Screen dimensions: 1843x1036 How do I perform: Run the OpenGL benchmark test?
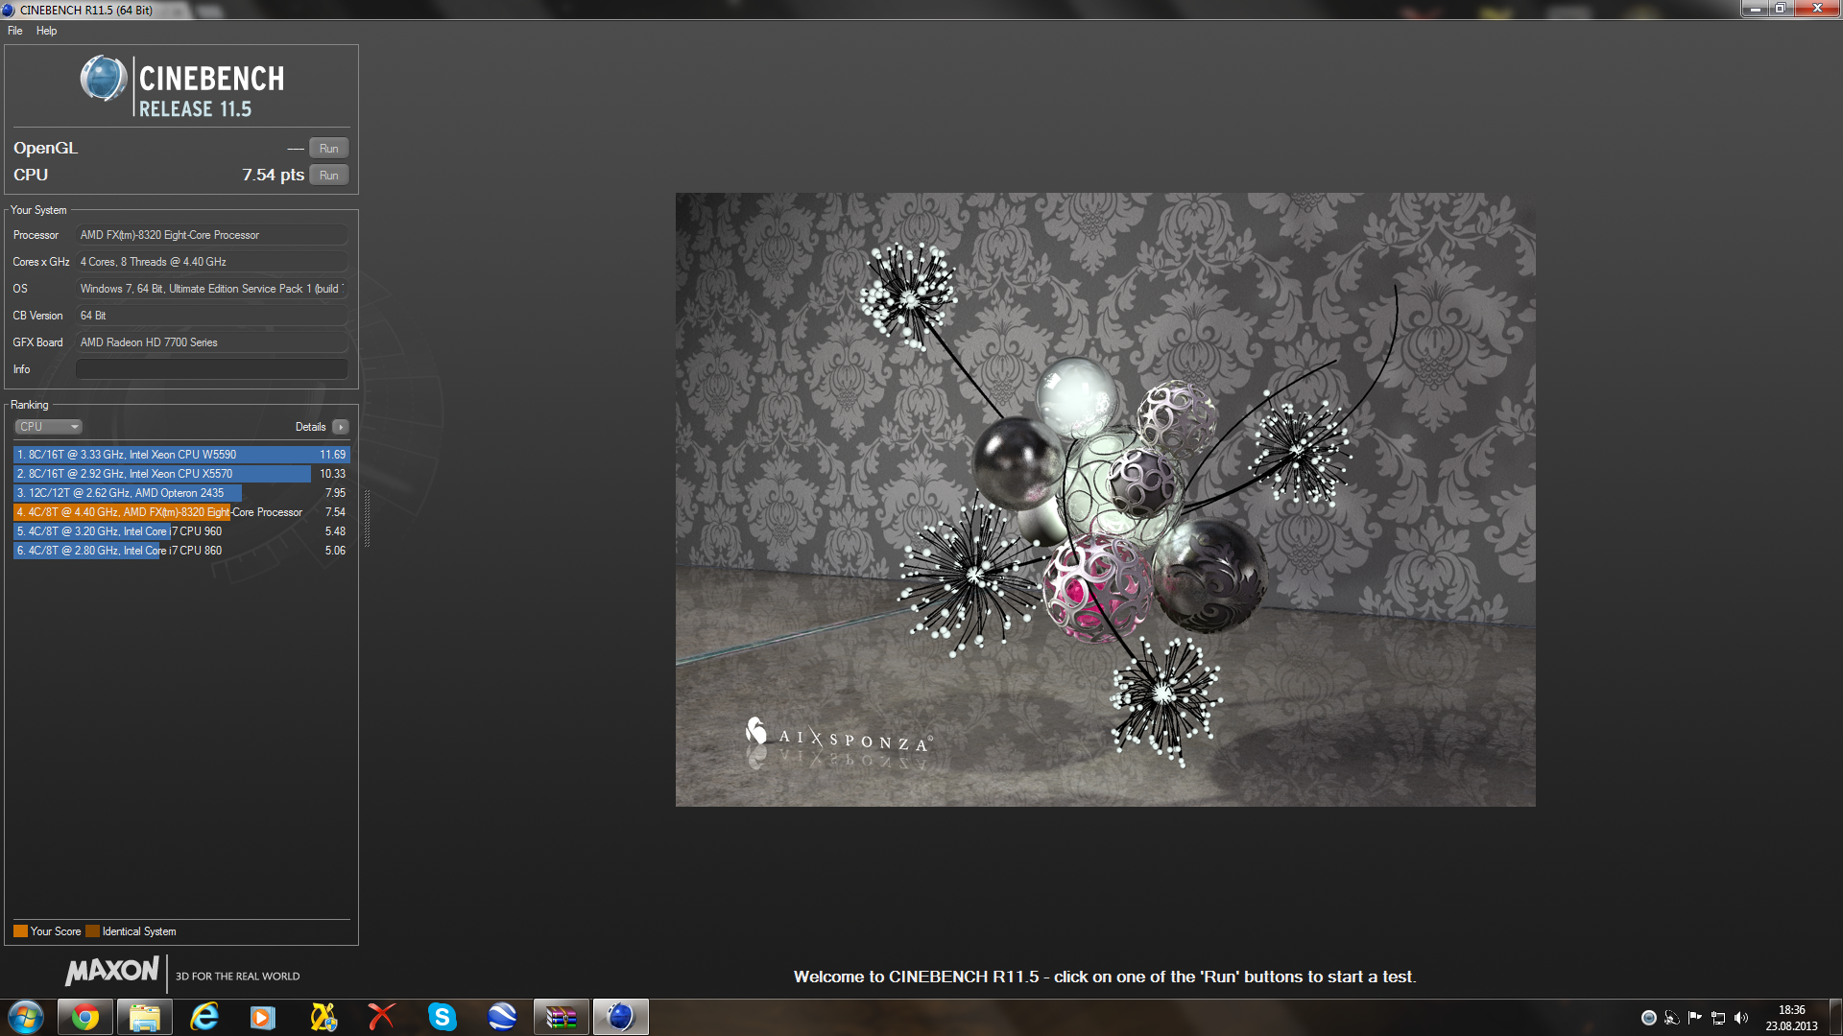point(328,149)
